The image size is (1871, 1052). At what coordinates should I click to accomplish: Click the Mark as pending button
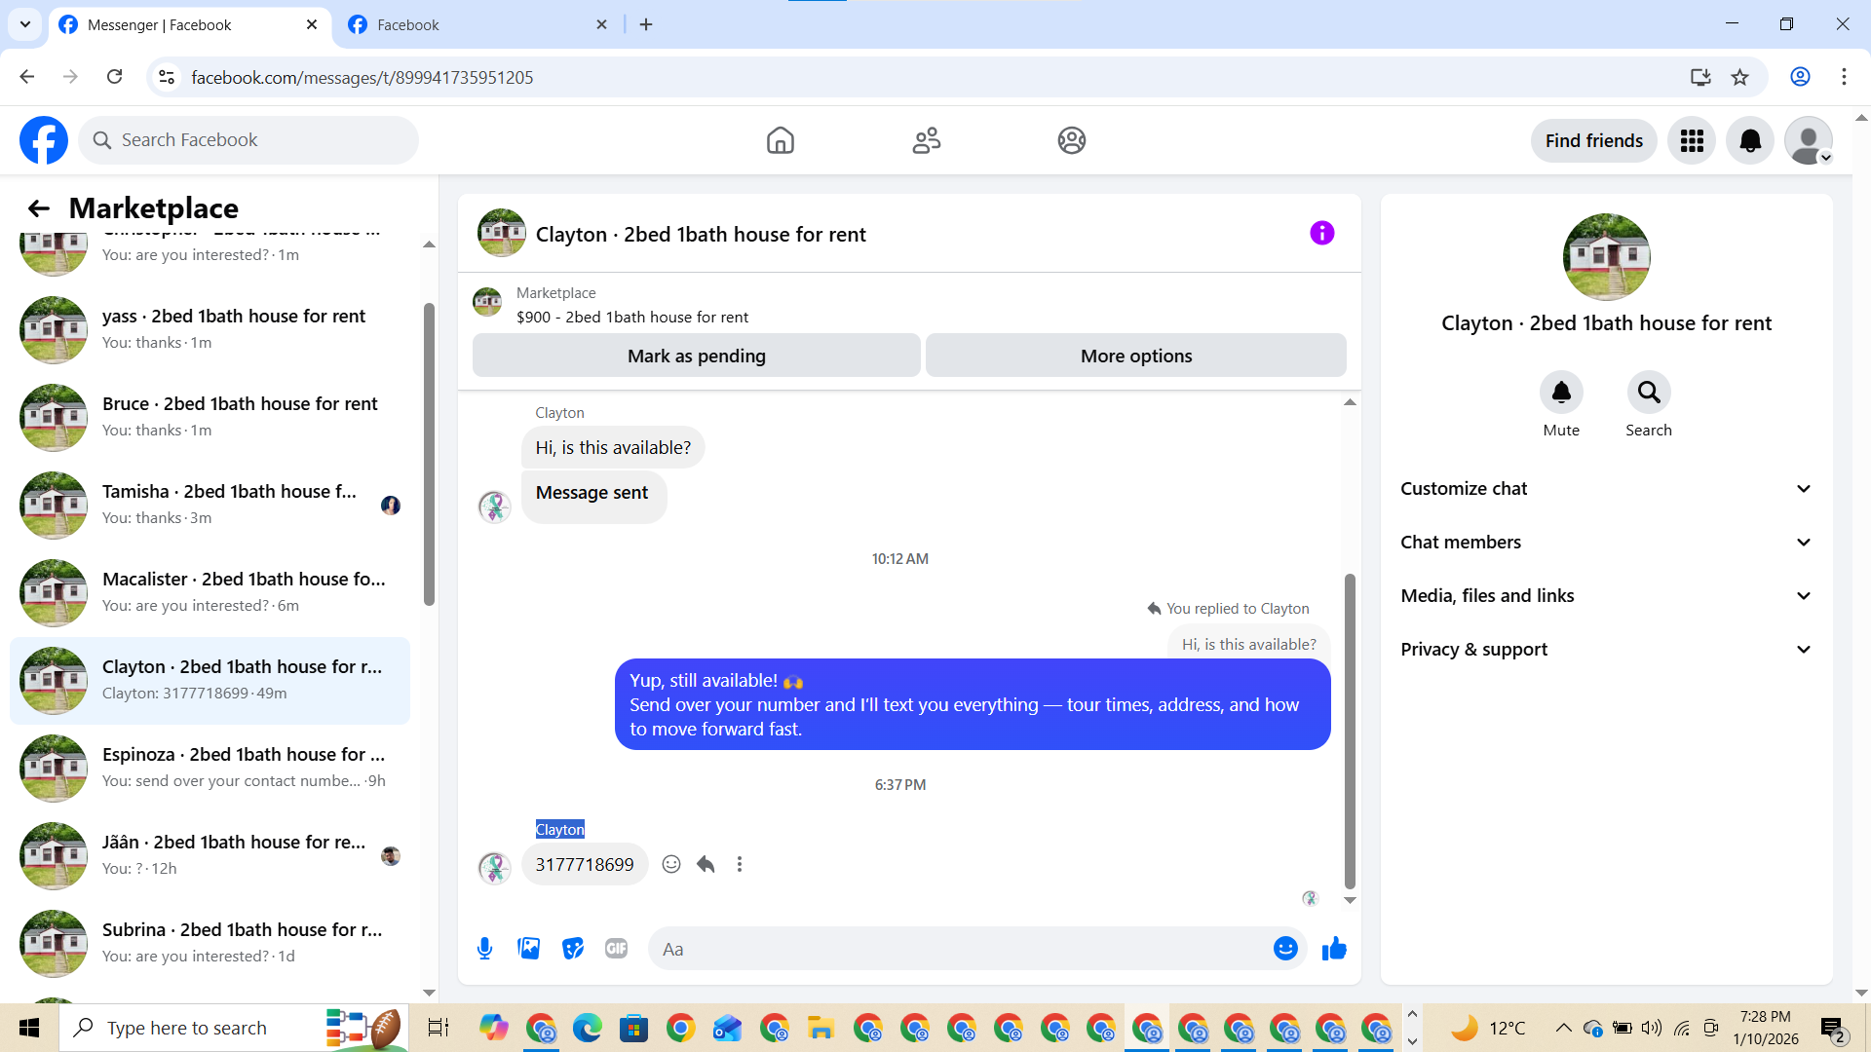[696, 356]
